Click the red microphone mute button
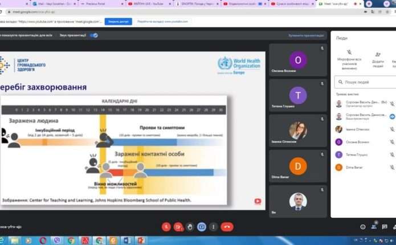The width and height of the screenshot is (396, 245). click(x=166, y=226)
